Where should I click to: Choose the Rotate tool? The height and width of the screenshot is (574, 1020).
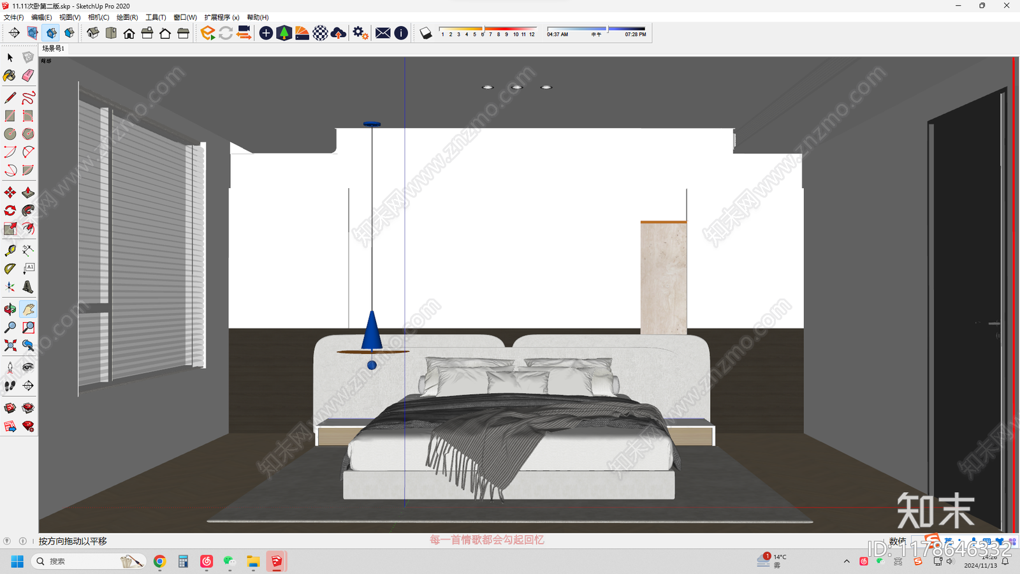coord(10,210)
